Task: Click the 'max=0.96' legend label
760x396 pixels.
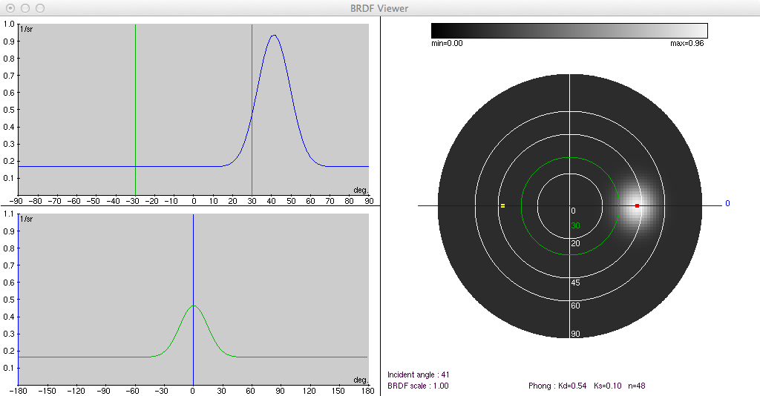Action: tap(687, 44)
